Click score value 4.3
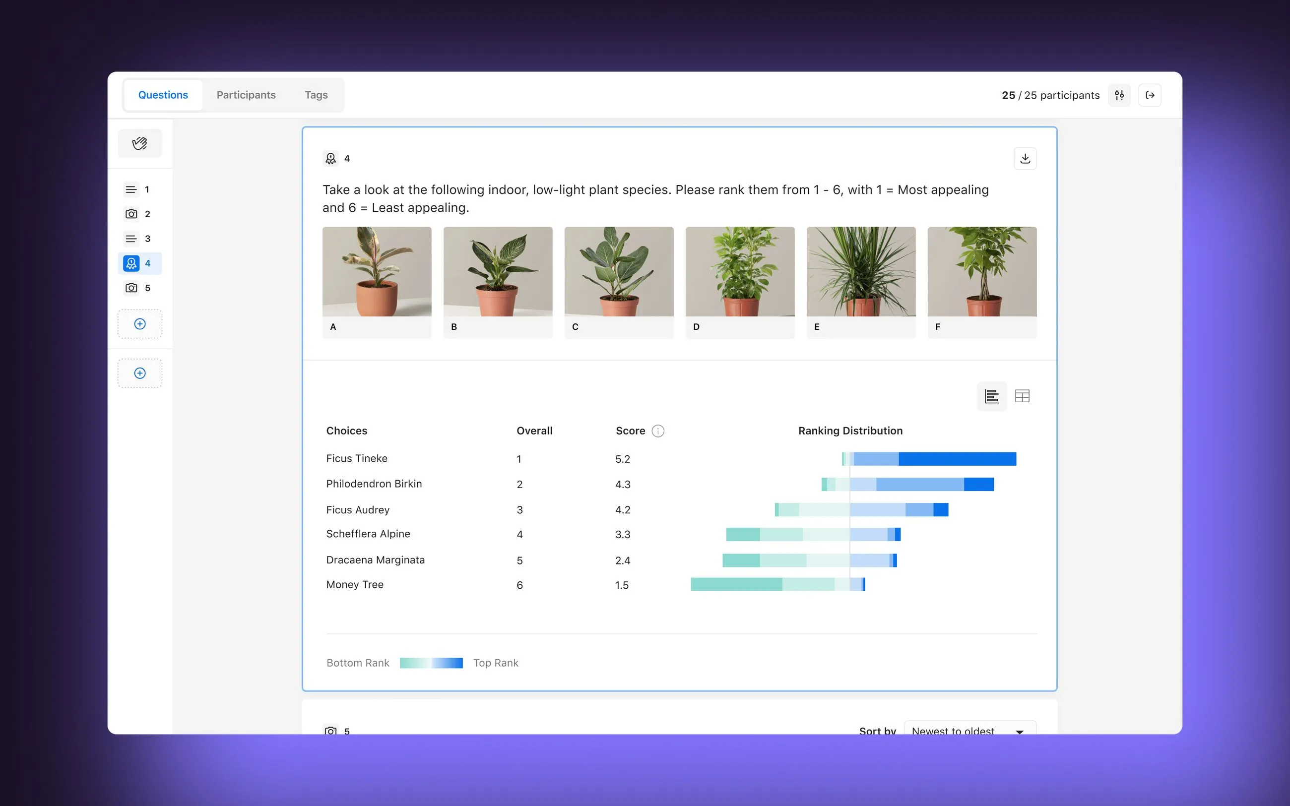Screen dimensions: 1290x806 pos(623,484)
